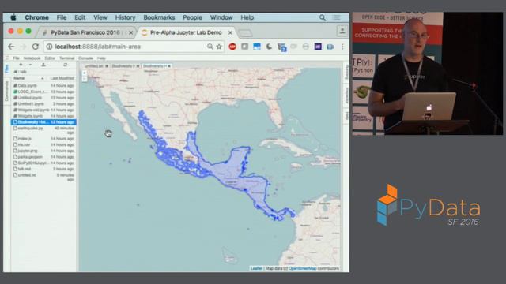Select the highlighted Biodiversity Hot file row
The width and height of the screenshot is (506, 284).
click(x=43, y=122)
